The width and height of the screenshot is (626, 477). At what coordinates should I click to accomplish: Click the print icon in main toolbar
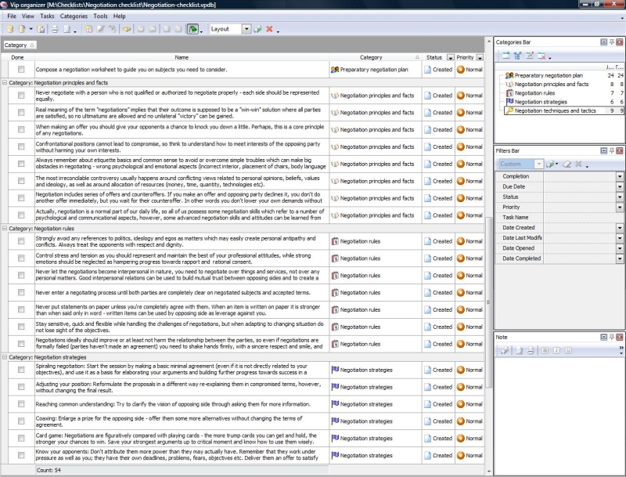coord(55,29)
